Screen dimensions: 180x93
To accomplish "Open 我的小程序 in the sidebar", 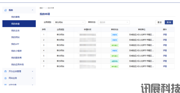I will click(16, 51).
